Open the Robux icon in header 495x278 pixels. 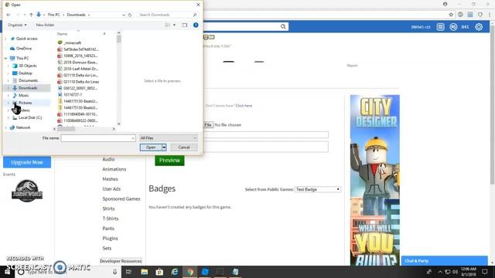click(x=454, y=27)
